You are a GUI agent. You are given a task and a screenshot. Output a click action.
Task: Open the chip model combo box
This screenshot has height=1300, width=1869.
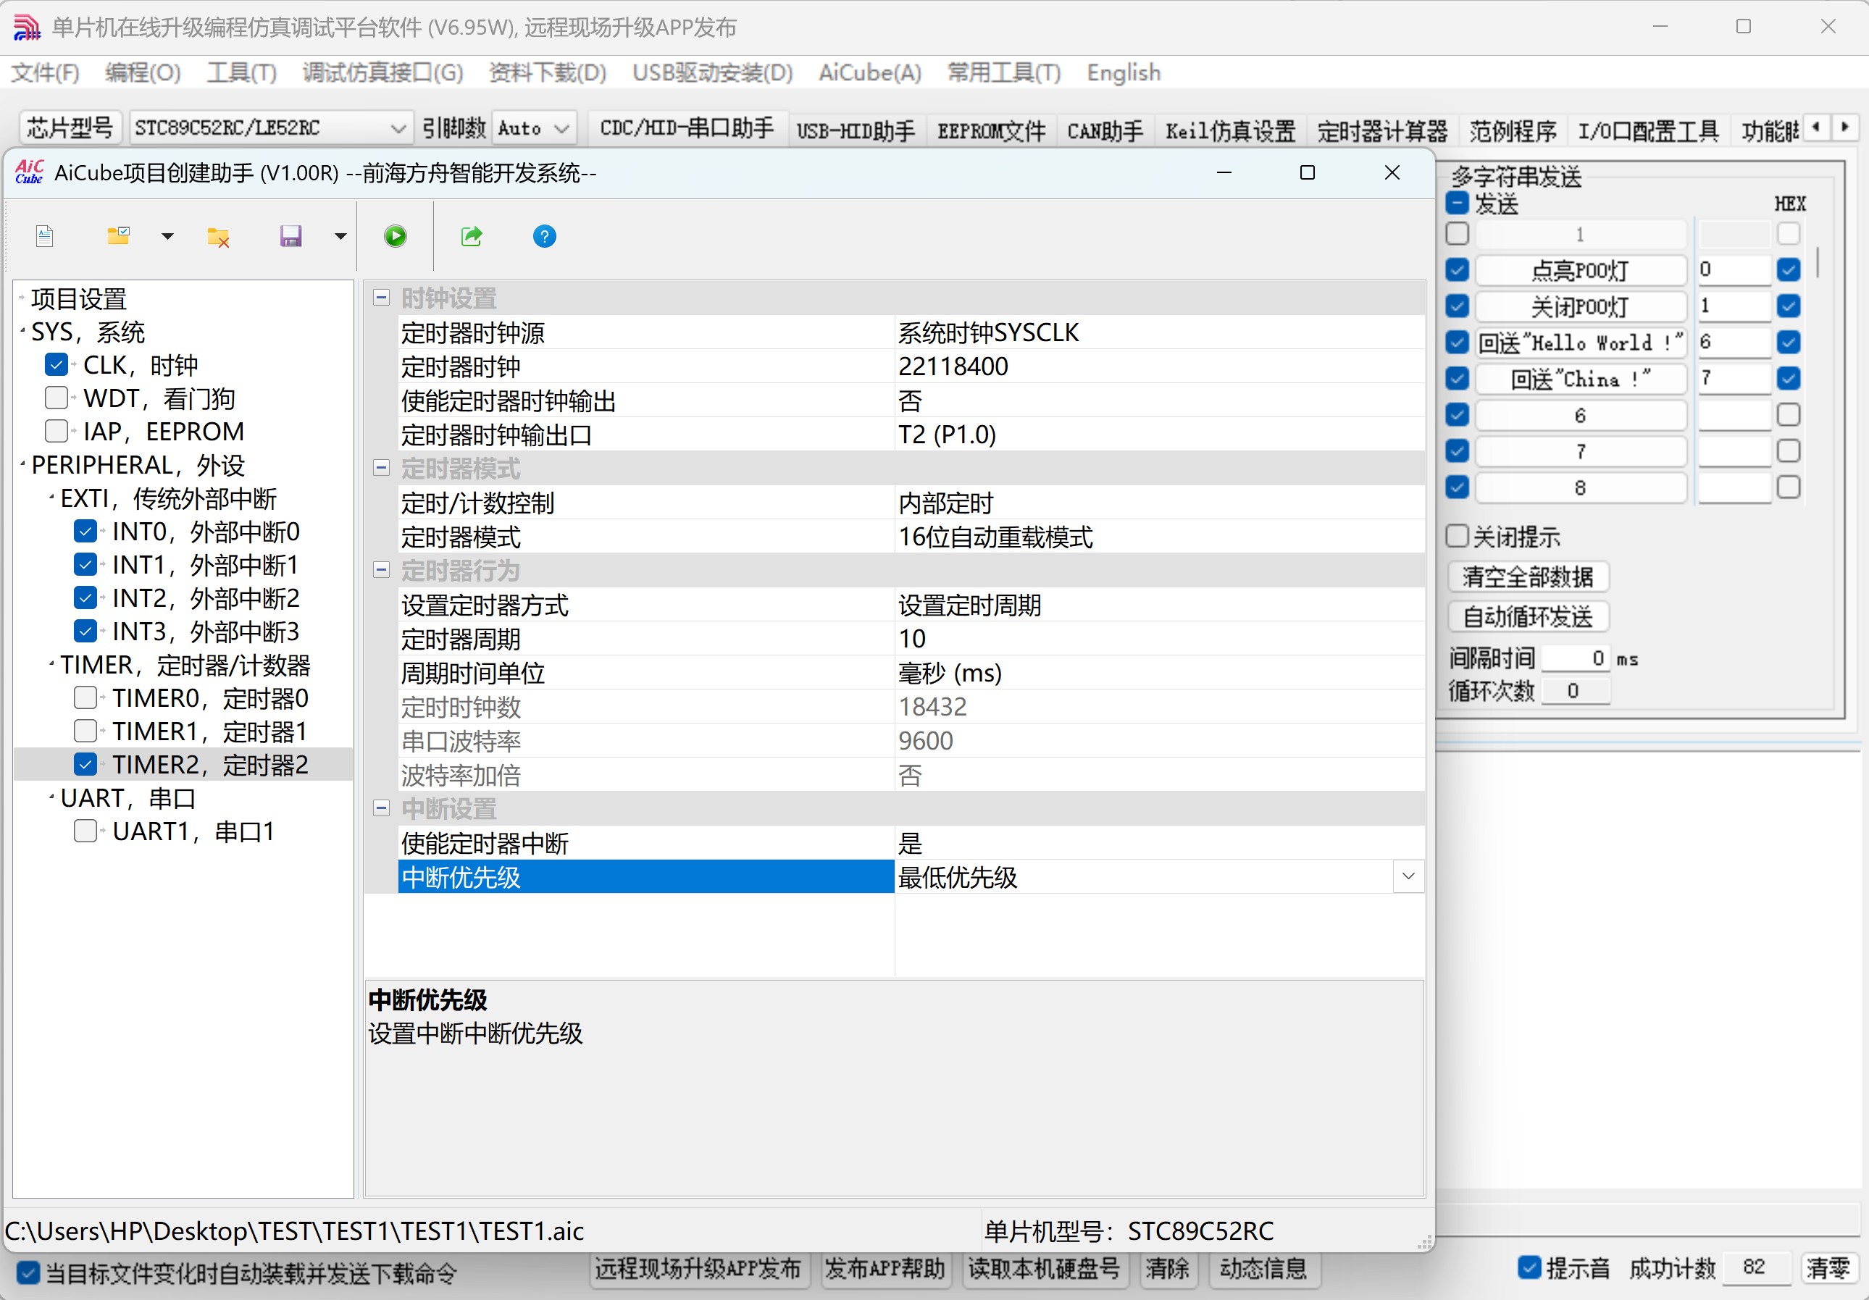(272, 129)
